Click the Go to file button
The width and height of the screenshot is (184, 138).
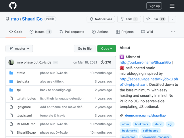point(85,49)
